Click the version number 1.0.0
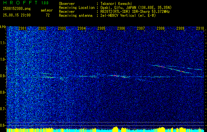 [x=45, y=3]
